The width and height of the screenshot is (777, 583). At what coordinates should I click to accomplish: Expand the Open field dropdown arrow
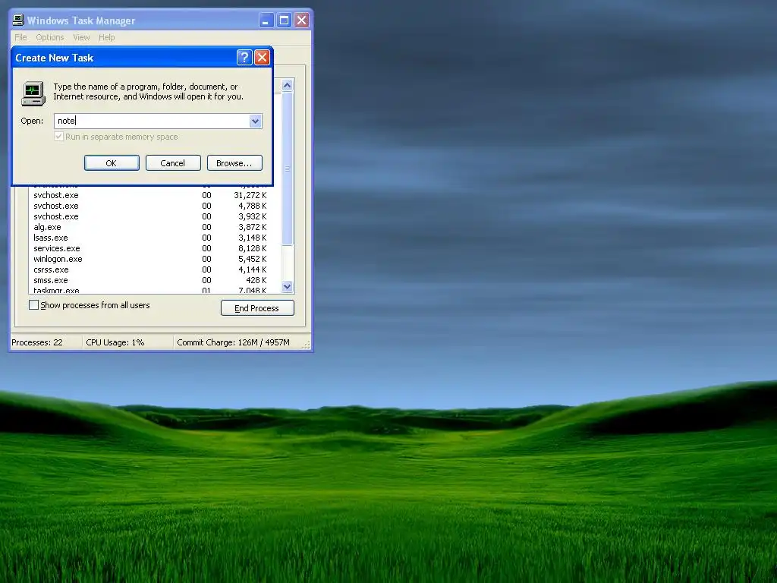pyautogui.click(x=255, y=121)
